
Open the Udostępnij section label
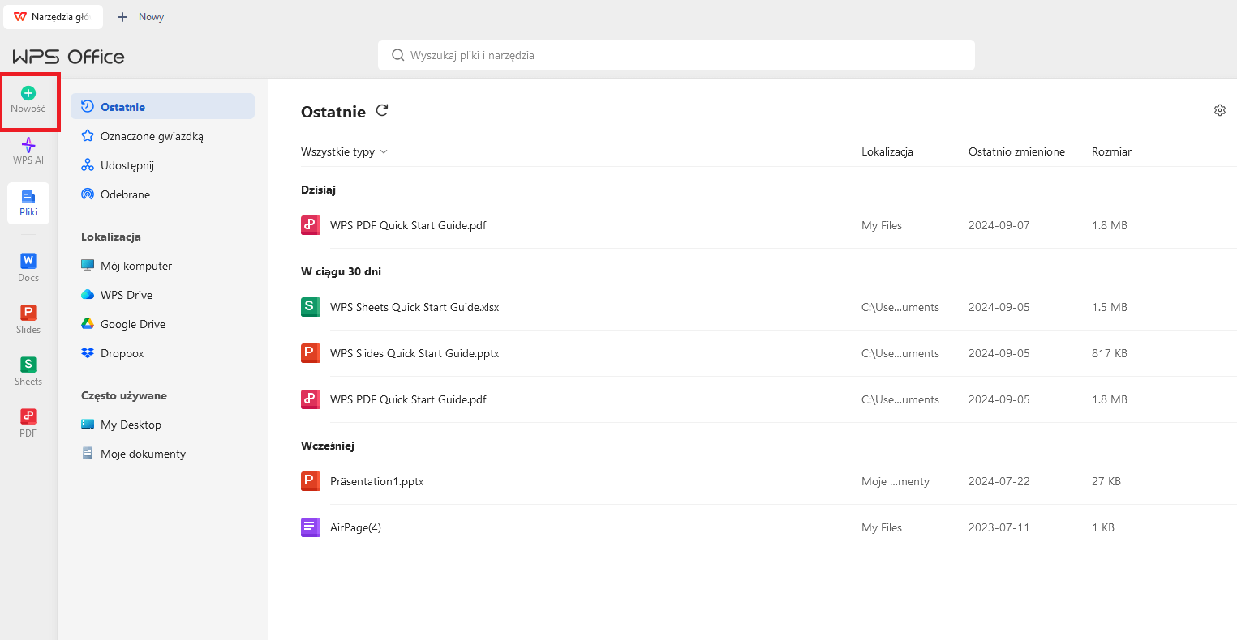[x=127, y=165]
